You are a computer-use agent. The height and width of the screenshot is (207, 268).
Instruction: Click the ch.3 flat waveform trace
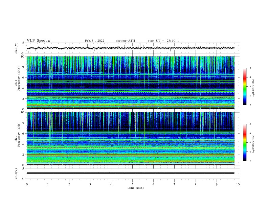[x=130, y=173]
